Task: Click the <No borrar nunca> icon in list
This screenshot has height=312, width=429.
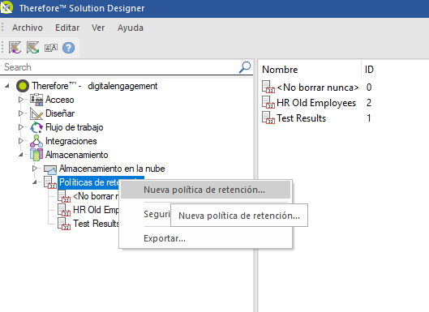Action: (x=268, y=88)
